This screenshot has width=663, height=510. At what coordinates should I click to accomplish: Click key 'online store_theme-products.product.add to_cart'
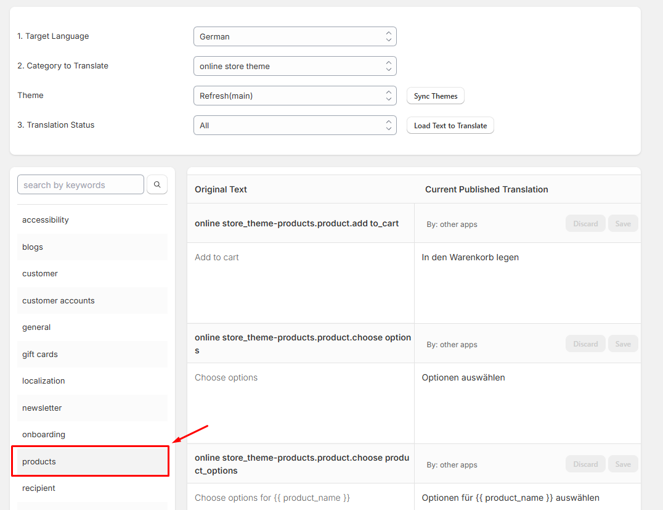click(x=296, y=223)
